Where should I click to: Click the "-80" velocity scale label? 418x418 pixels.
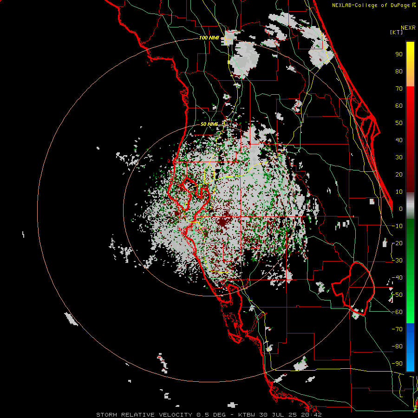[397, 346]
